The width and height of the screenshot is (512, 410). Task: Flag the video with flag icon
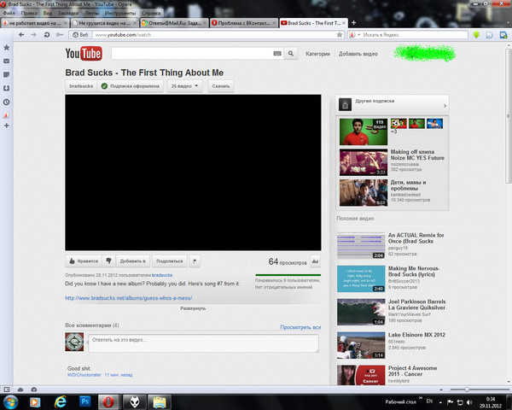(x=195, y=261)
